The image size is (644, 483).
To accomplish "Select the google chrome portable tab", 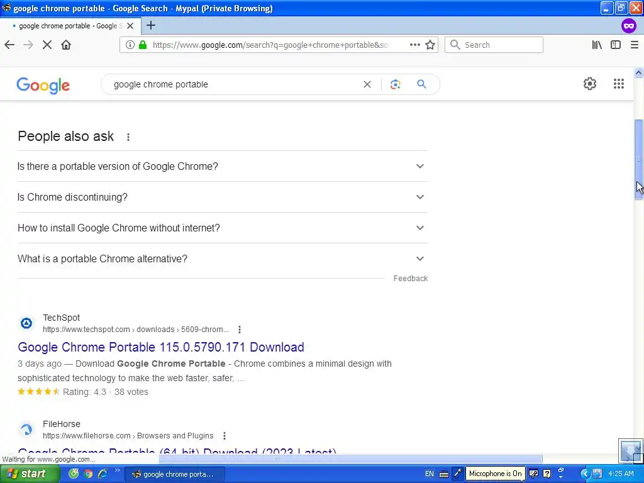I will click(70, 26).
